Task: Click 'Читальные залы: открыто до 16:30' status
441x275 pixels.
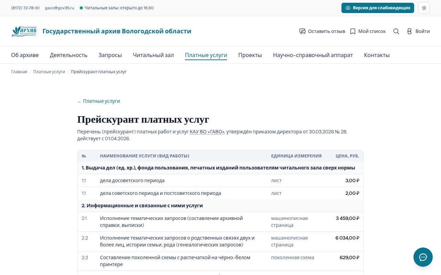Action: 116,8
